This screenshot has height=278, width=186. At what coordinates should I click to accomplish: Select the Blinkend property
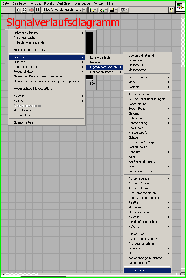click(147, 113)
